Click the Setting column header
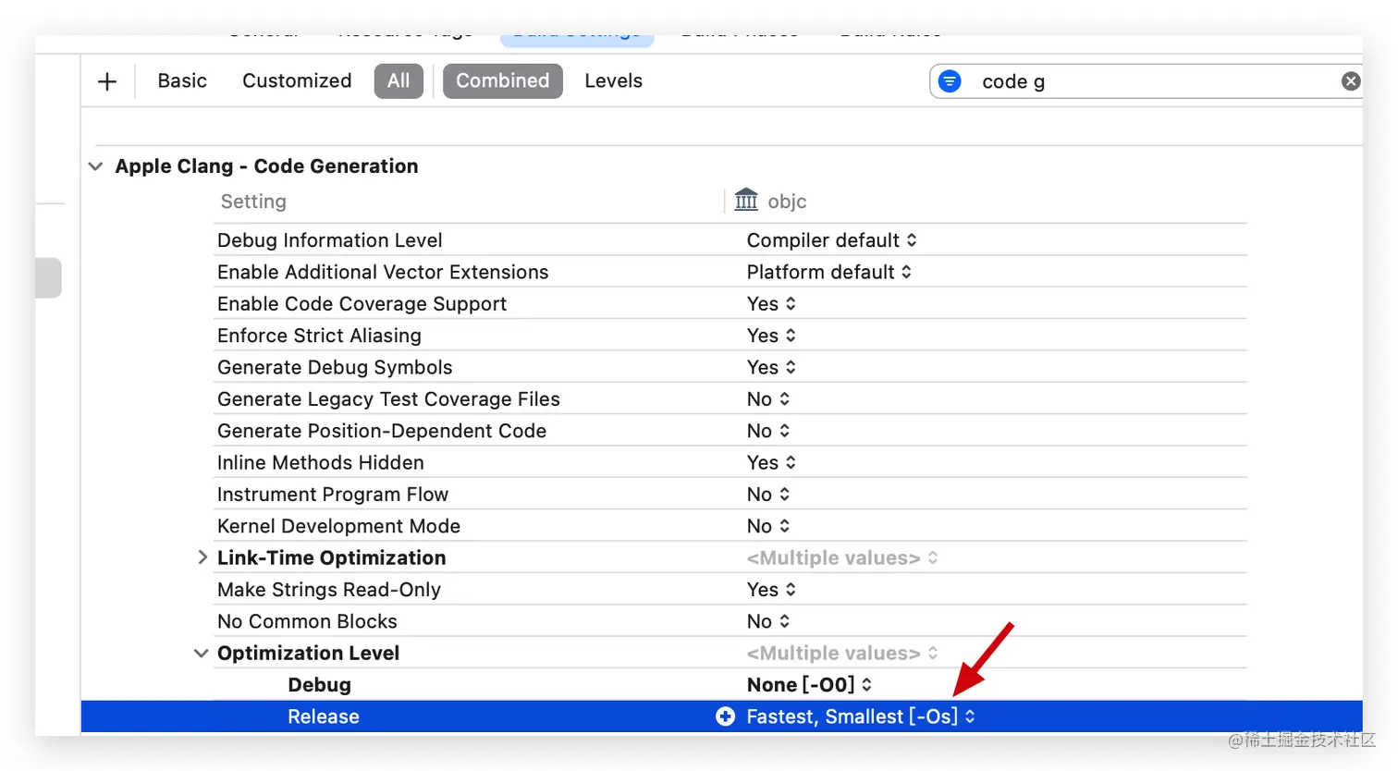The width and height of the screenshot is (1398, 771). 253,202
